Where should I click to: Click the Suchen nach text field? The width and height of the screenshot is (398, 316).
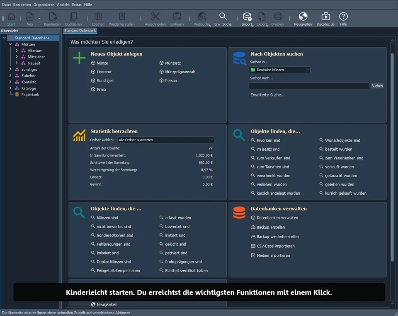pyautogui.click(x=309, y=86)
